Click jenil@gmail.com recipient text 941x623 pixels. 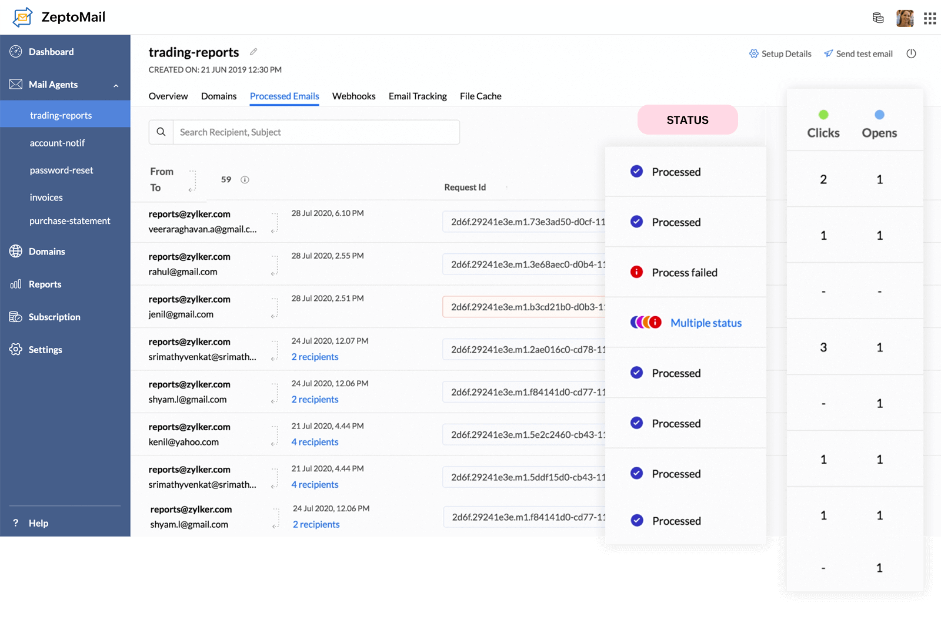[181, 314]
